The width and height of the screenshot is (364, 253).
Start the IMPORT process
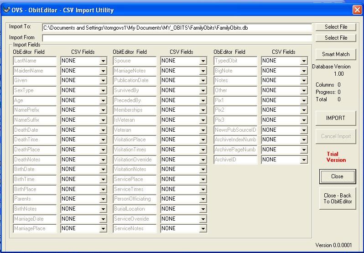(336, 118)
